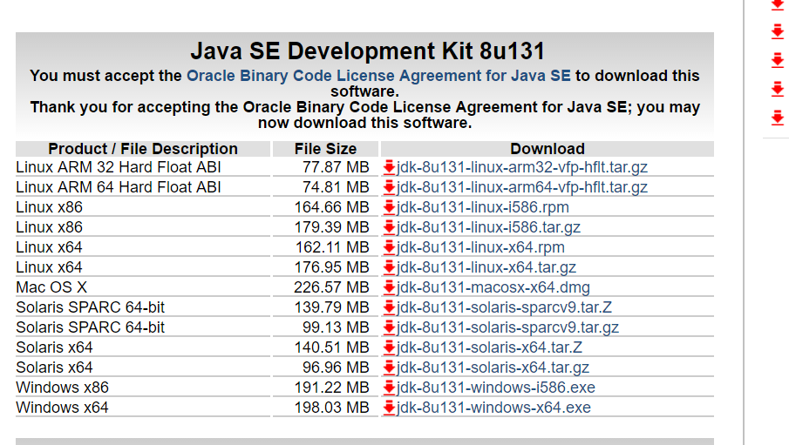Open the Oracle Binary Code License Agreement link

pos(378,76)
